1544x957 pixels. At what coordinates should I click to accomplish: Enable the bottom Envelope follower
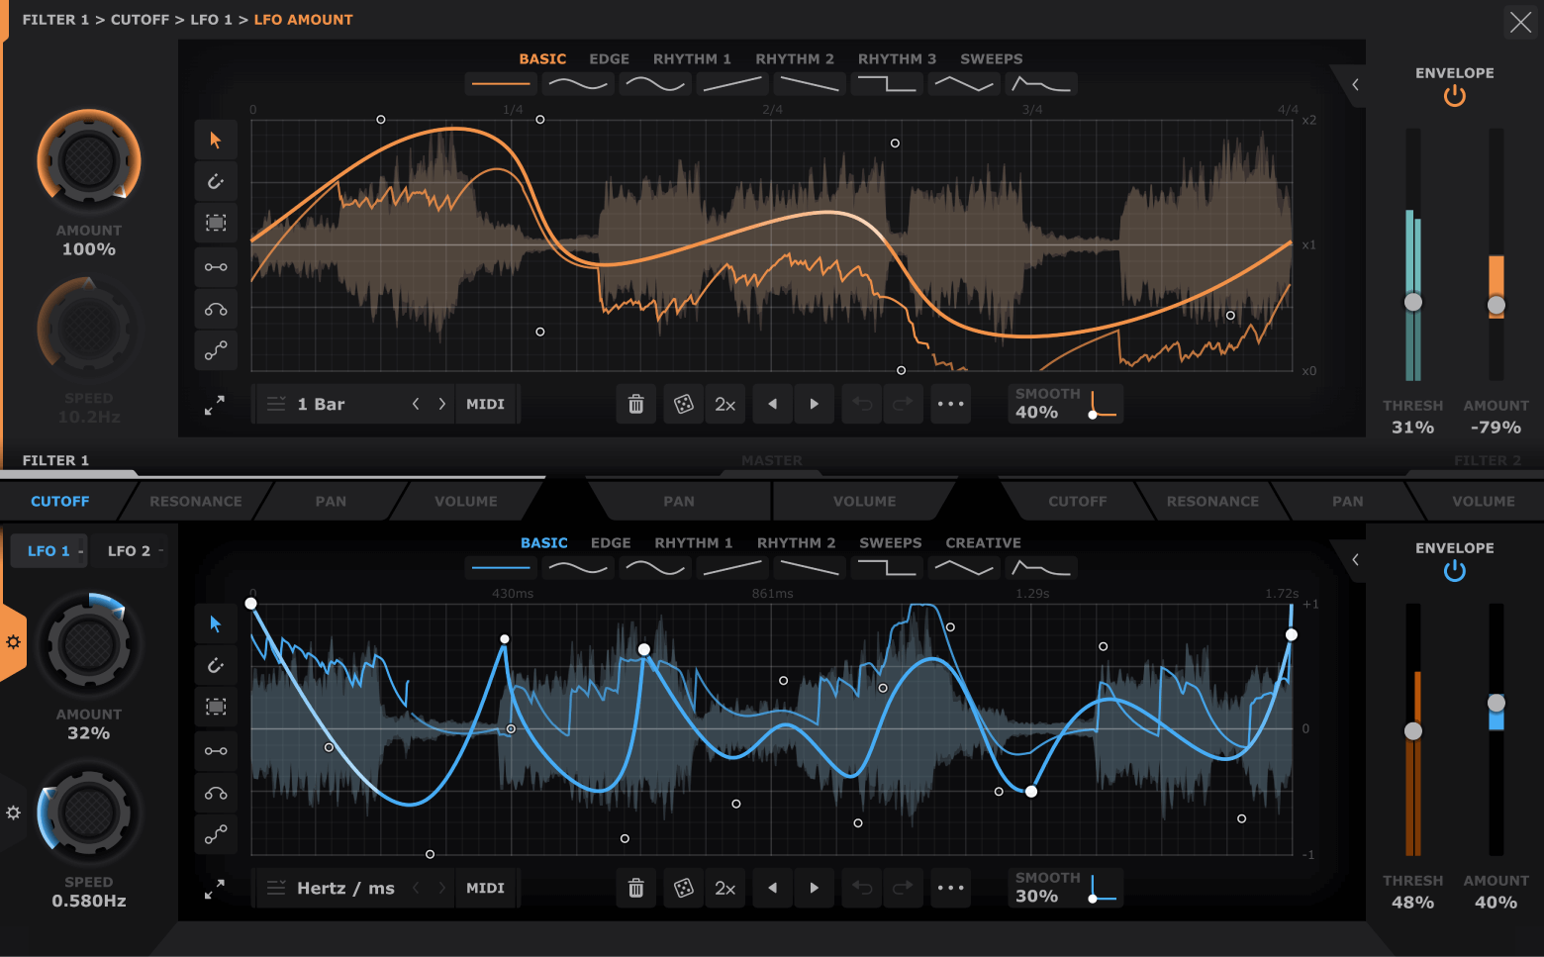(1454, 570)
